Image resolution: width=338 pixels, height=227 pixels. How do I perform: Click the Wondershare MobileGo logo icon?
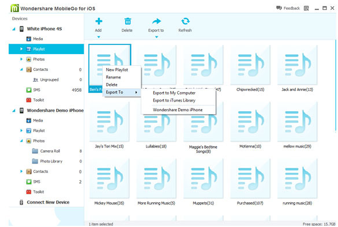point(14,9)
